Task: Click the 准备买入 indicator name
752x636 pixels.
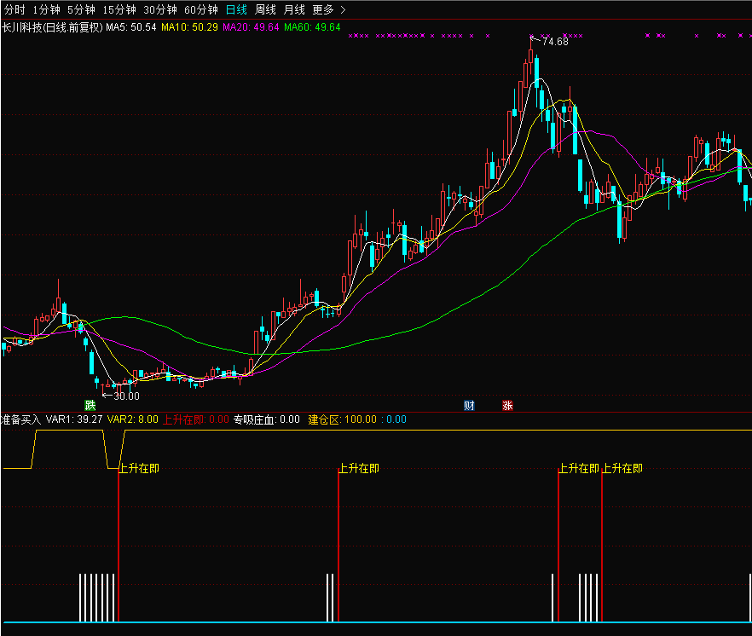Action: coord(21,419)
